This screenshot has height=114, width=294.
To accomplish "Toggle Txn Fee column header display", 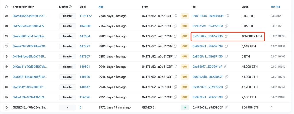I will pyautogui.click(x=275, y=7).
